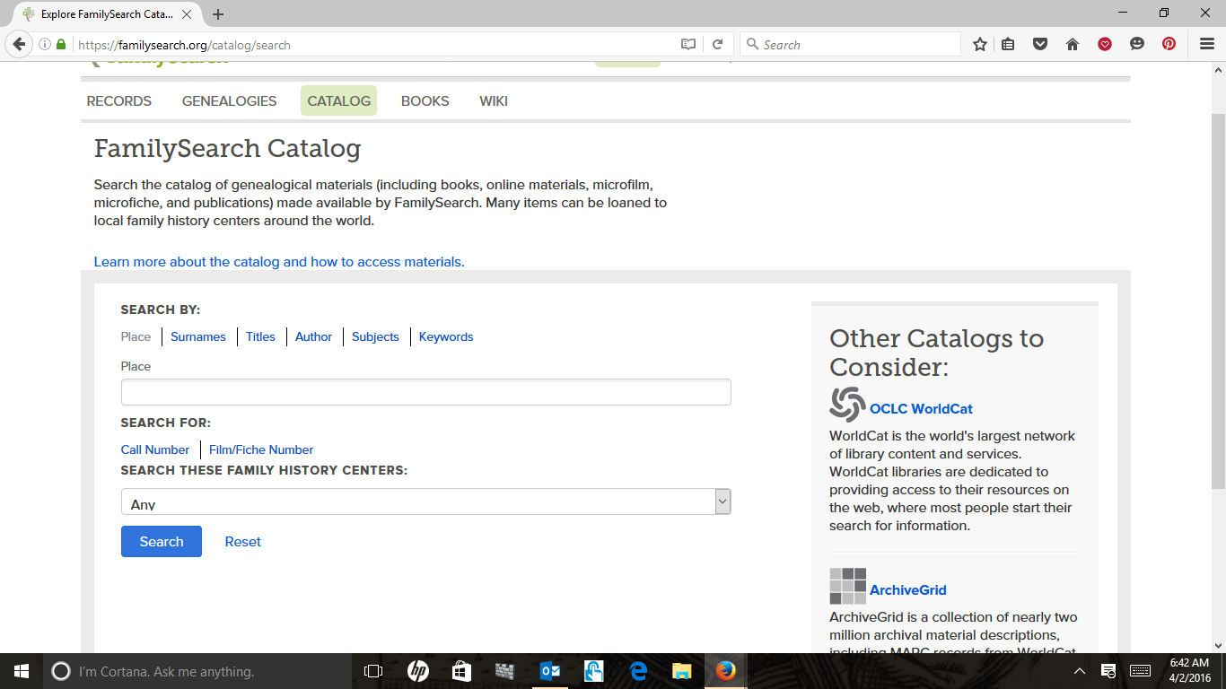Search by Keywords
1226x689 pixels.
point(446,337)
